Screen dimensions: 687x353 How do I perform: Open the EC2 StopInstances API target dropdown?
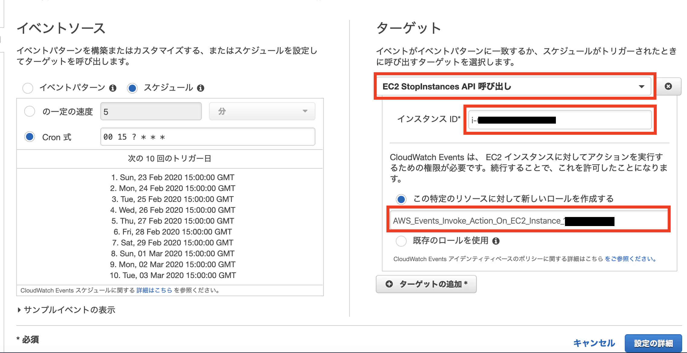(514, 86)
